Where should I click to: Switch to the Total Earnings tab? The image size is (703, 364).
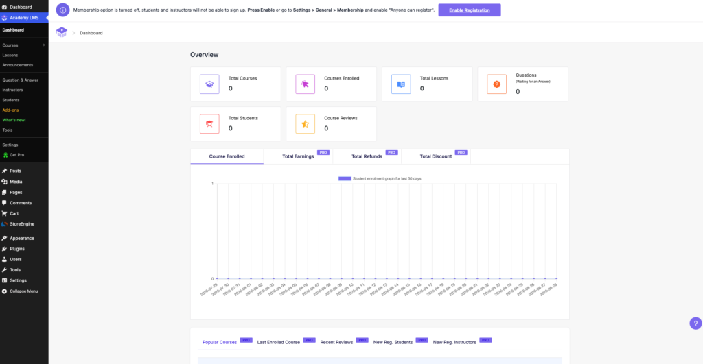point(298,157)
